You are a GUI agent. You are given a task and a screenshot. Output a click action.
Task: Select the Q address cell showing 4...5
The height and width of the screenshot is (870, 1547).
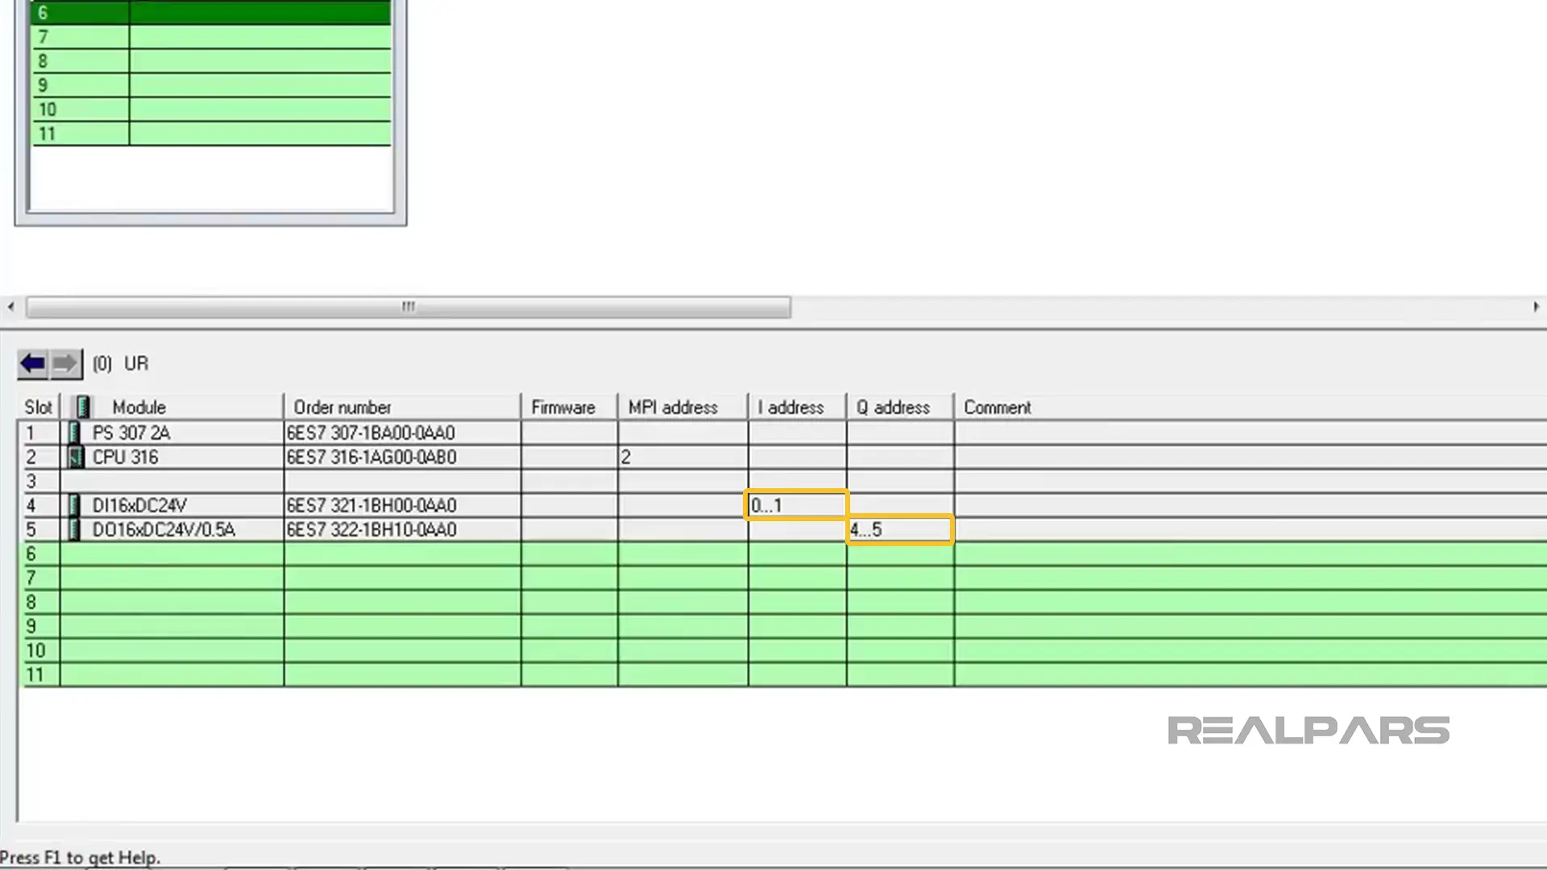[x=899, y=530]
